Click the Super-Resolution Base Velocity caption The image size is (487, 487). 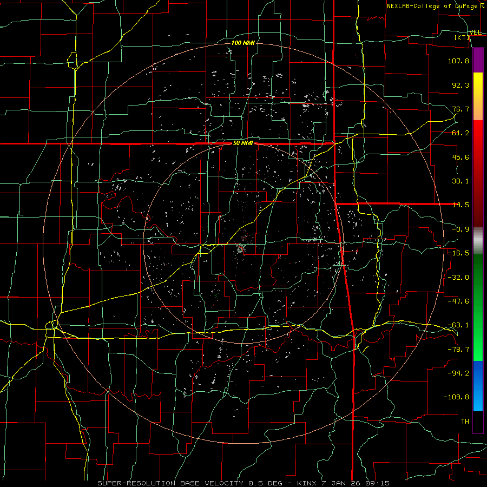(243, 483)
